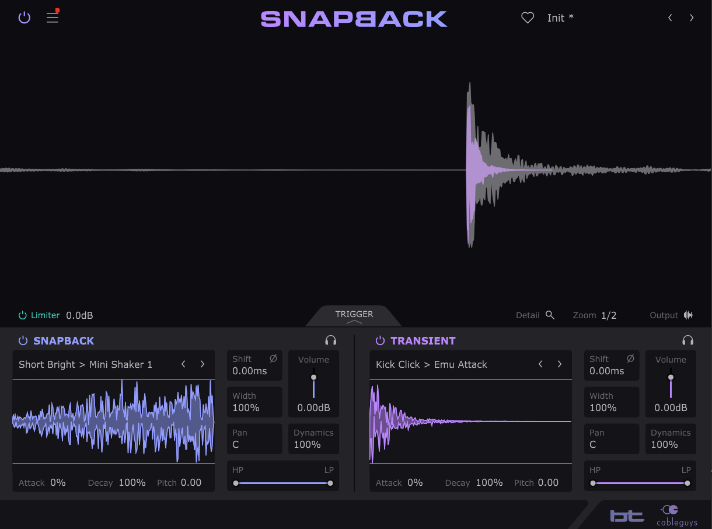Click the hamburger menu icon
The height and width of the screenshot is (529, 712).
[53, 18]
